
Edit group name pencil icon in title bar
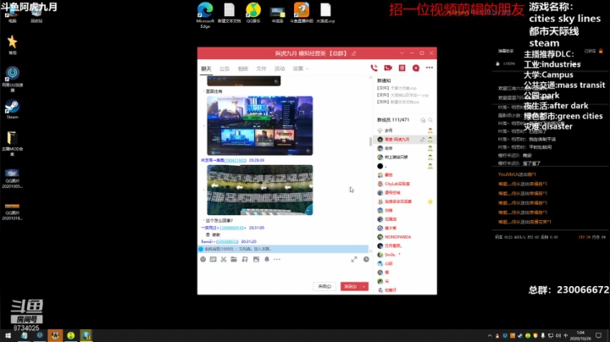click(x=353, y=53)
